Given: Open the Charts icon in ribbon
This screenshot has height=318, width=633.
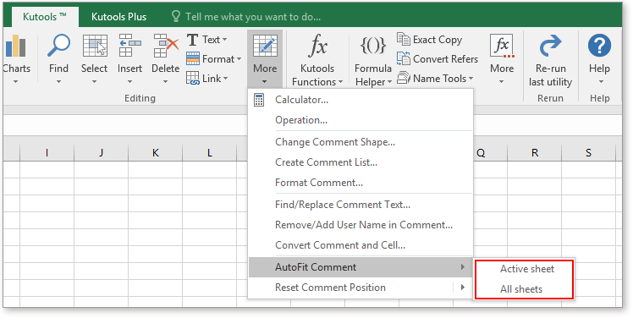Looking at the screenshot, I should pyautogui.click(x=16, y=46).
